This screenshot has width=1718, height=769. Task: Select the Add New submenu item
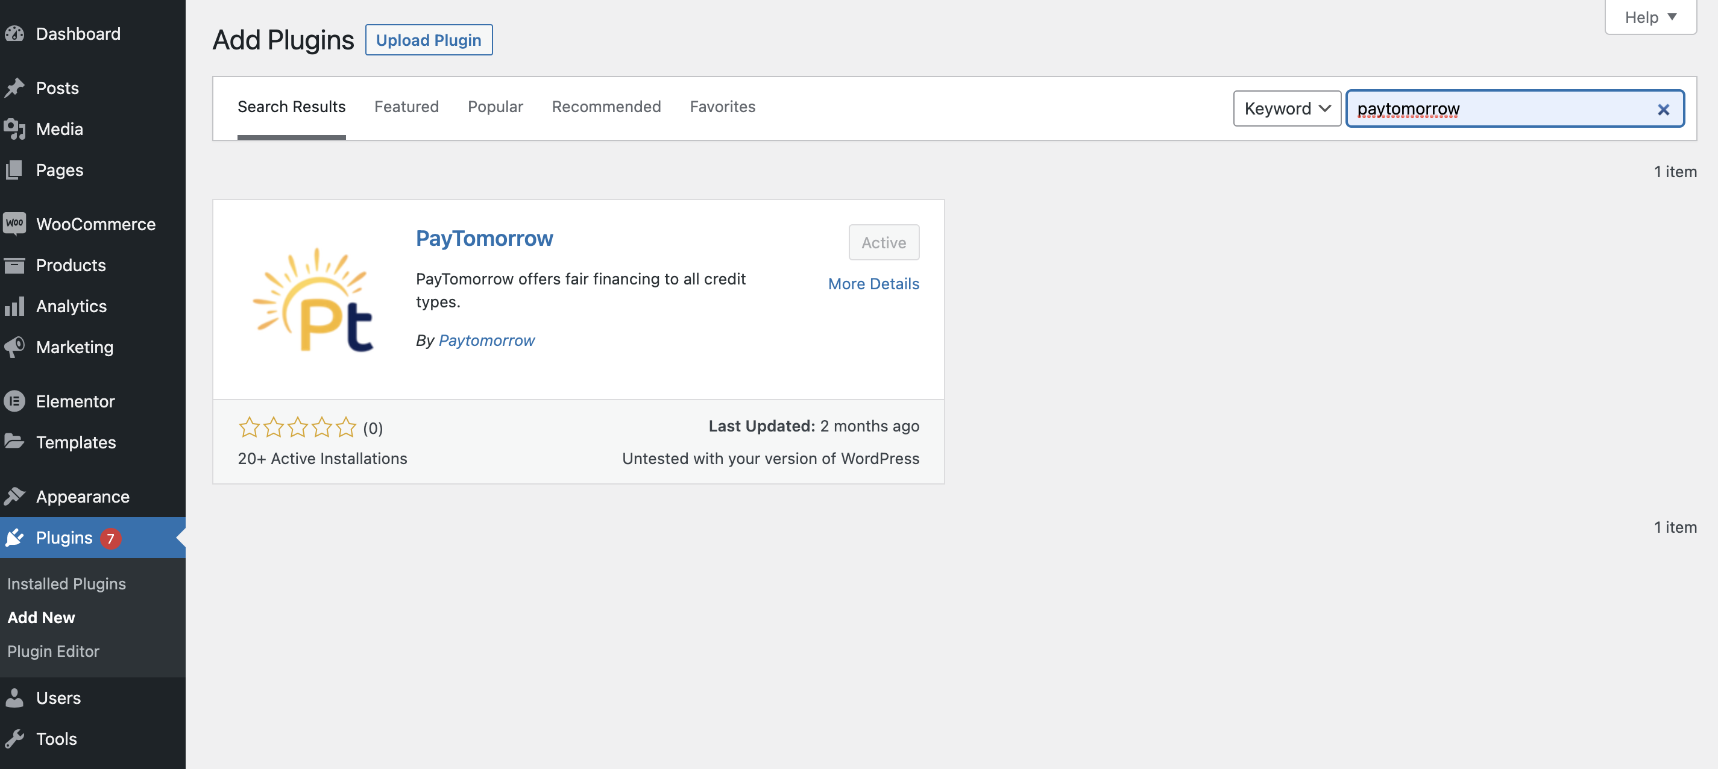(x=42, y=618)
